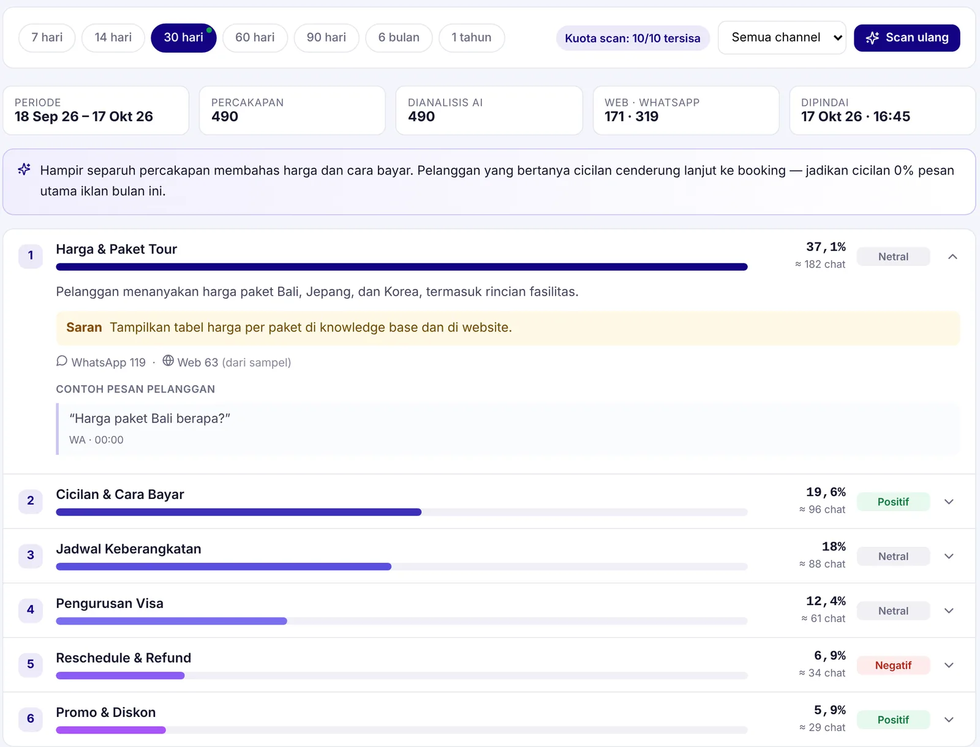Click the CONTOH PESAN PELANGGAN heading
Viewport: 980px width, 747px height.
(x=135, y=389)
